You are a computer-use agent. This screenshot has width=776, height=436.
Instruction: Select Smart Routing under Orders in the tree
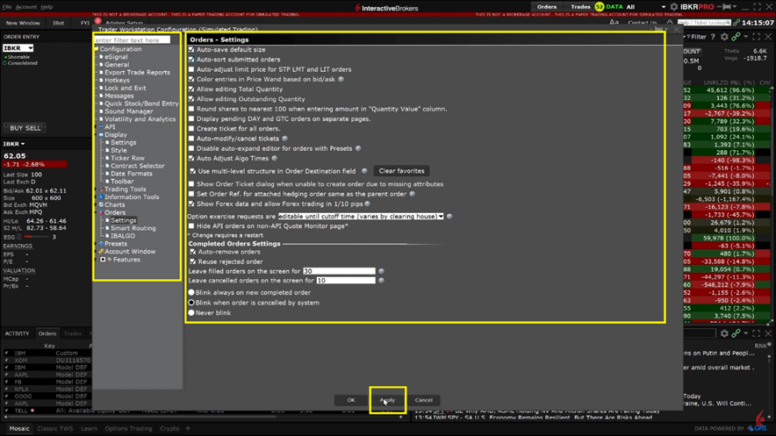point(133,228)
